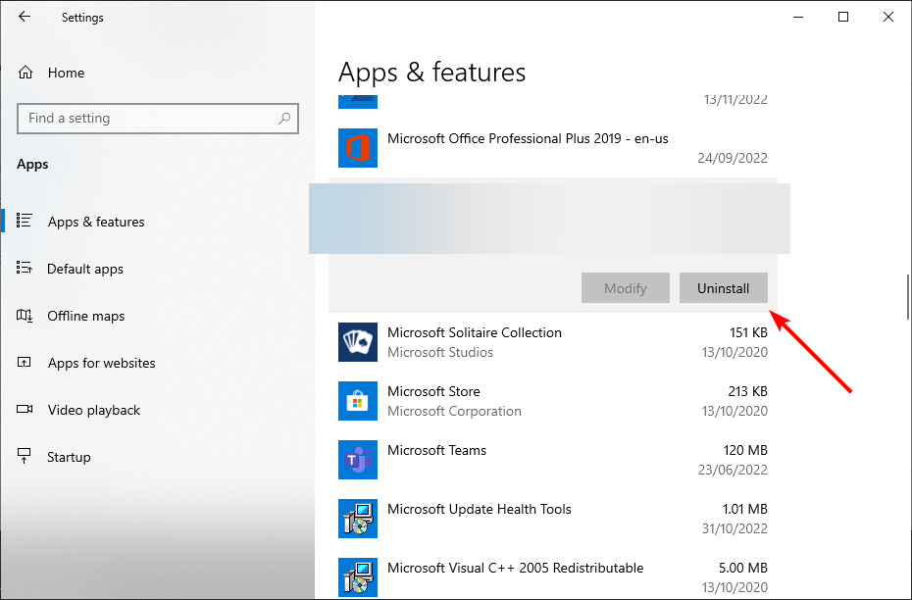Image resolution: width=912 pixels, height=600 pixels.
Task: Select the Apps for websites icon
Action: (24, 362)
